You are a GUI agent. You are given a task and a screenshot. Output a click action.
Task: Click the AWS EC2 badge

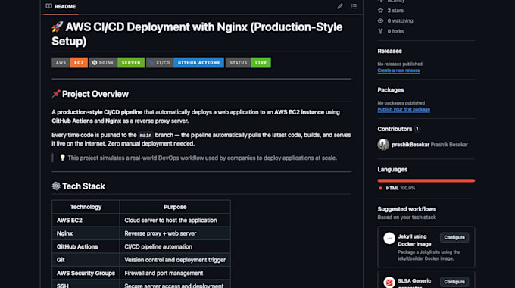tap(70, 62)
